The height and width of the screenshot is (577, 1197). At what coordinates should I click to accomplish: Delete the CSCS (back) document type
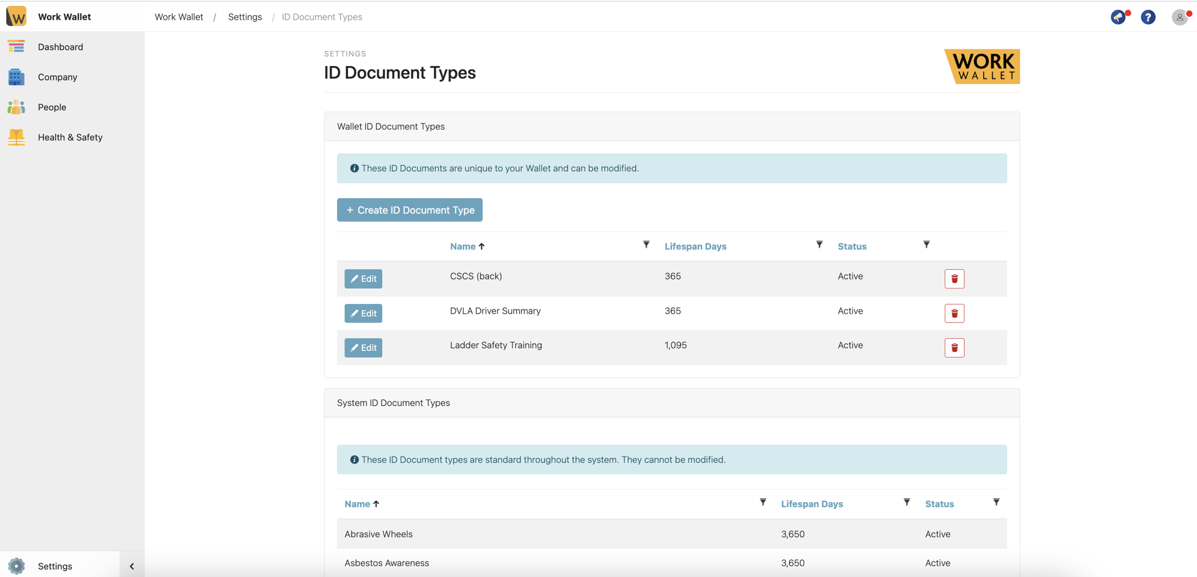tap(954, 278)
